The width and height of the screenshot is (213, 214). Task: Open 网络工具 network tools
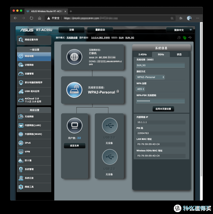34,187
